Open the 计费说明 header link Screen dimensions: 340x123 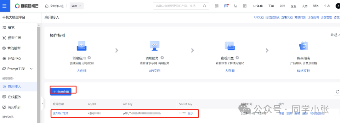tap(313, 18)
